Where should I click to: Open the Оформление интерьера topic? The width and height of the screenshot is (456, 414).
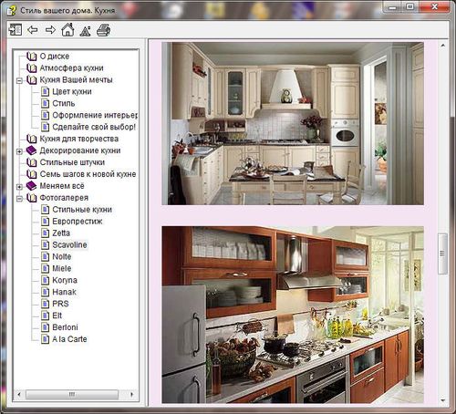coord(95,115)
